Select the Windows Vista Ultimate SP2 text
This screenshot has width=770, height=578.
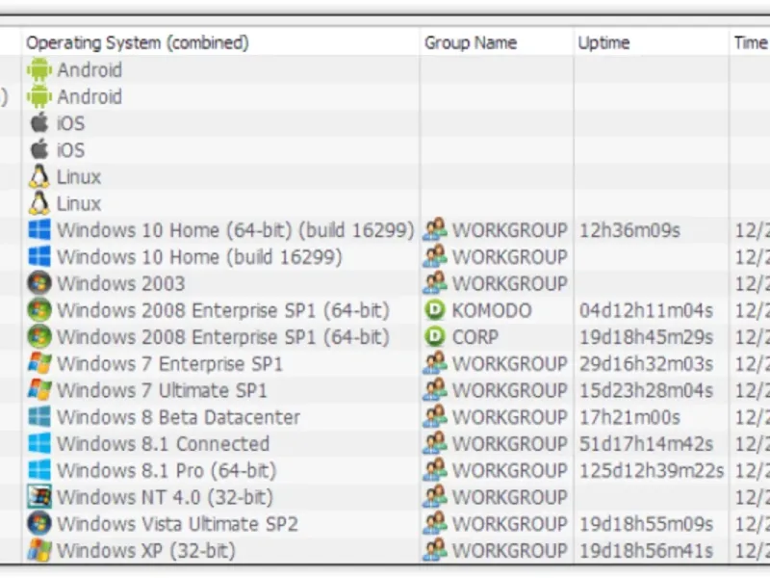click(177, 524)
